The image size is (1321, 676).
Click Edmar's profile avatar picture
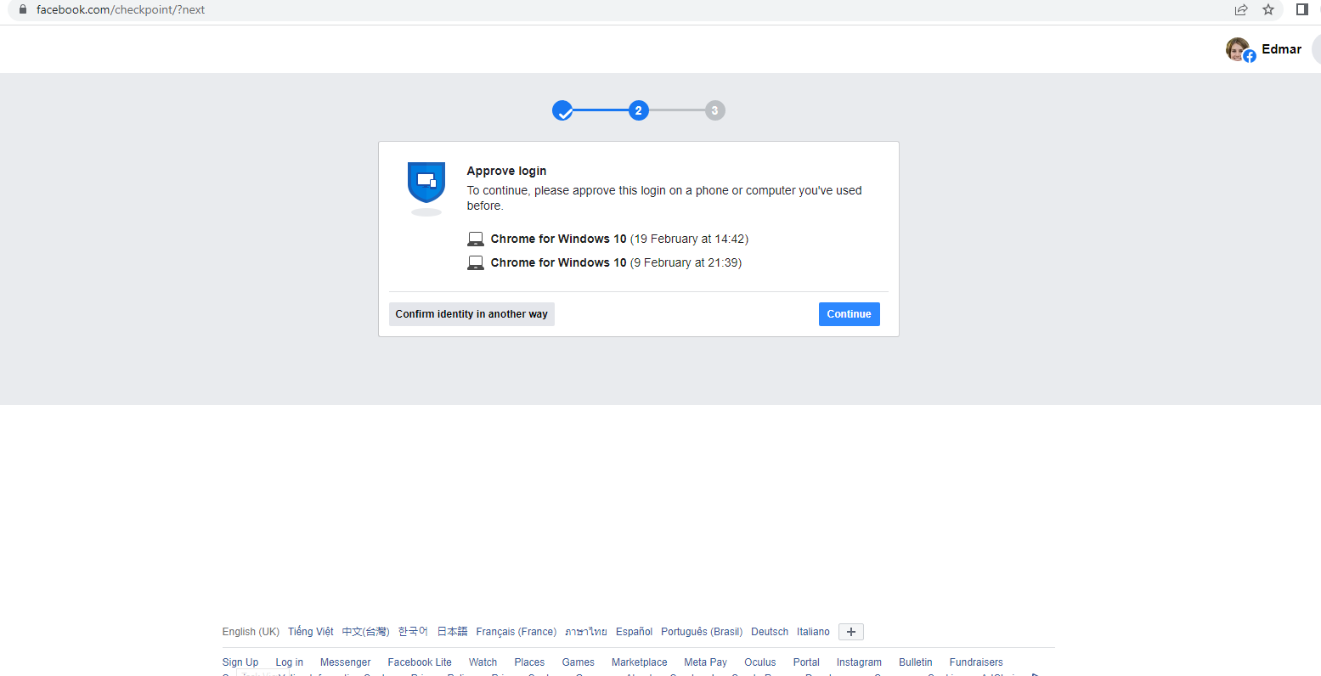click(x=1239, y=49)
